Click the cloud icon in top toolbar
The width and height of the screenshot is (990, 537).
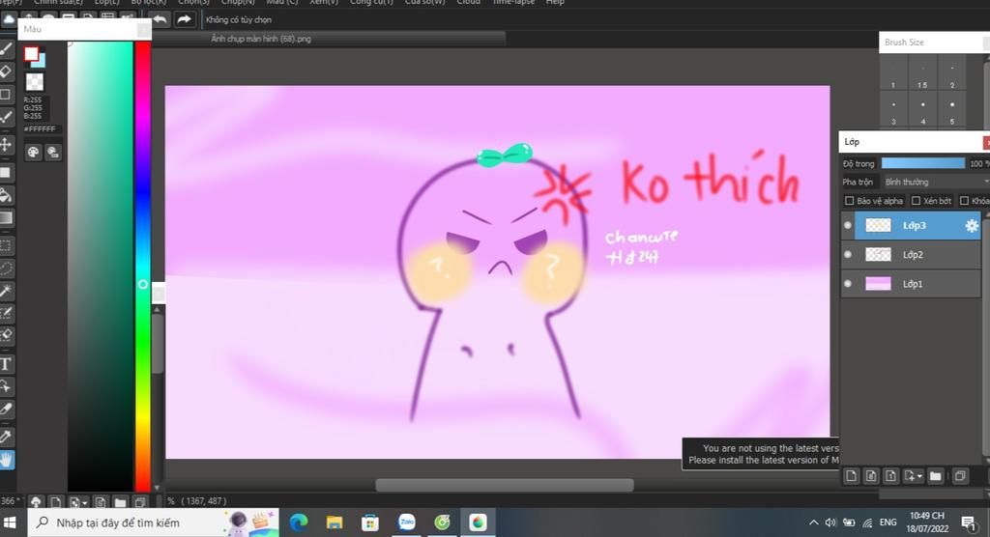click(9, 19)
